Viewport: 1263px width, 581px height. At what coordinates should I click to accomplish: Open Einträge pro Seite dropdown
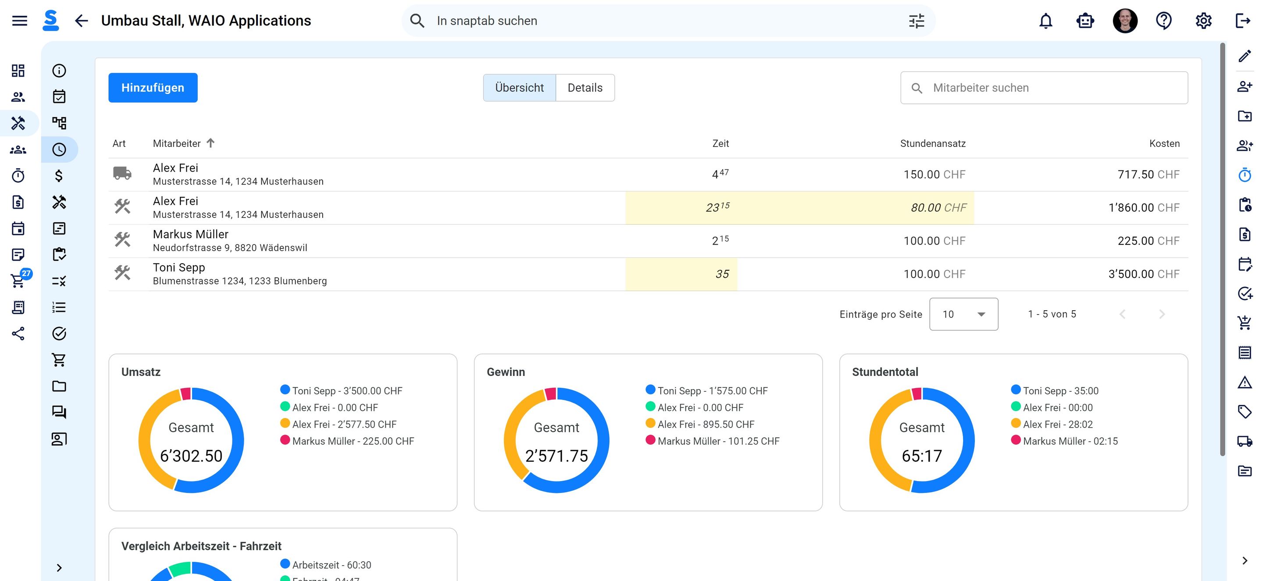point(963,314)
